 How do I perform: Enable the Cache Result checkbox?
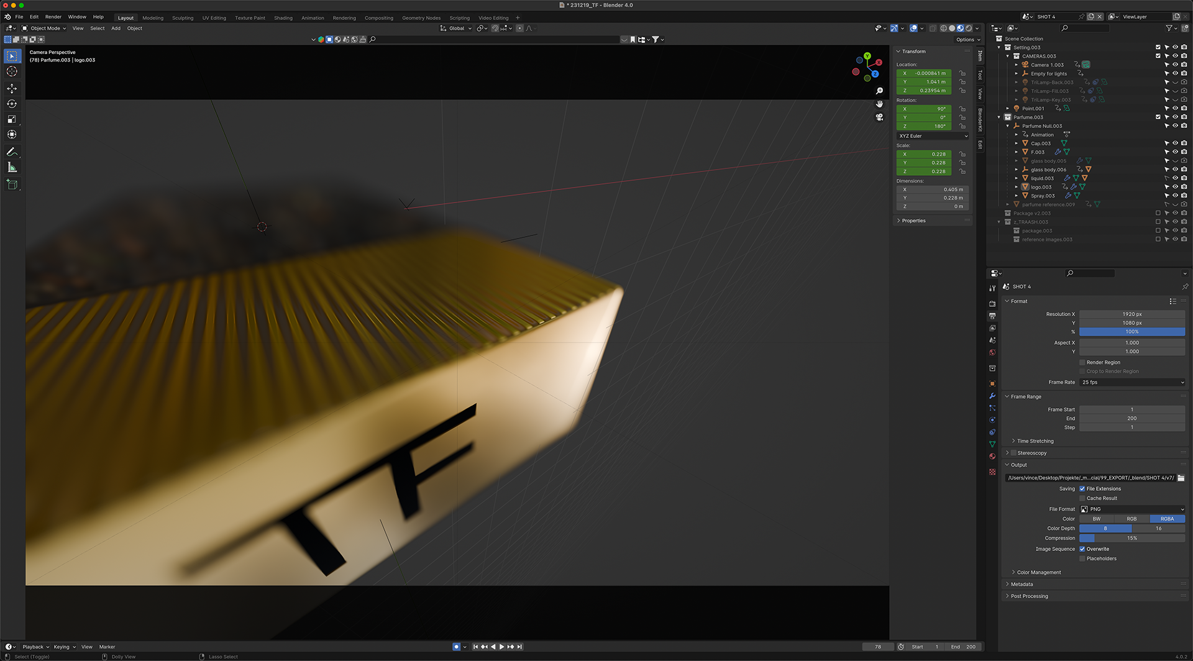[1082, 498]
